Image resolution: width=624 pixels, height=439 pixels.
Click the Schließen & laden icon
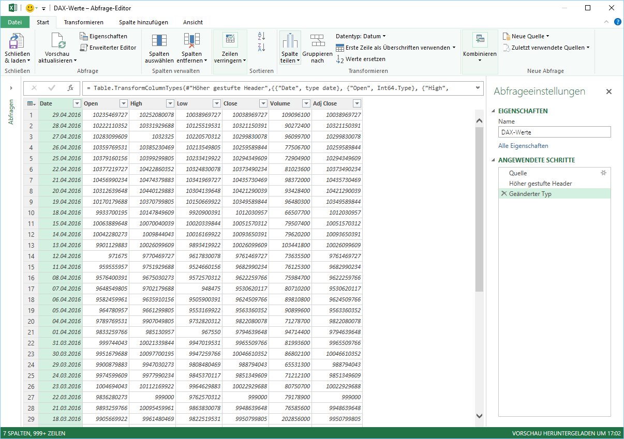coord(17,41)
